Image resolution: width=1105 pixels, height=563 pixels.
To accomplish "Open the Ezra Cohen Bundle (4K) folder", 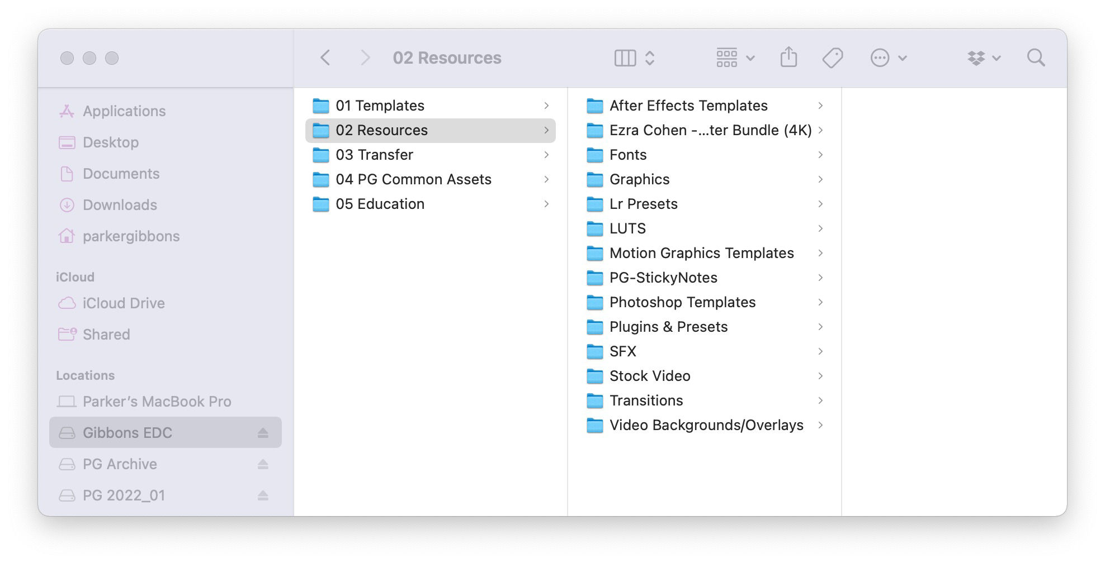I will [x=705, y=130].
